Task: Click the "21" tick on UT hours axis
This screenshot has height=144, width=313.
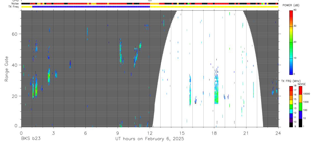Action: coord(246,133)
